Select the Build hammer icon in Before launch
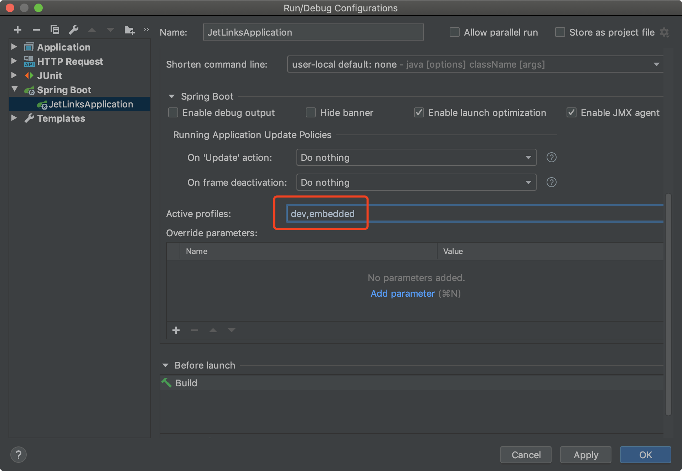This screenshot has width=682, height=471. coord(166,383)
